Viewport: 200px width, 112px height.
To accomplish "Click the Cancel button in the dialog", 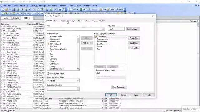I will point(123,95).
